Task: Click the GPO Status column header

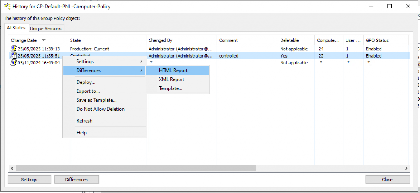Action: point(377,40)
